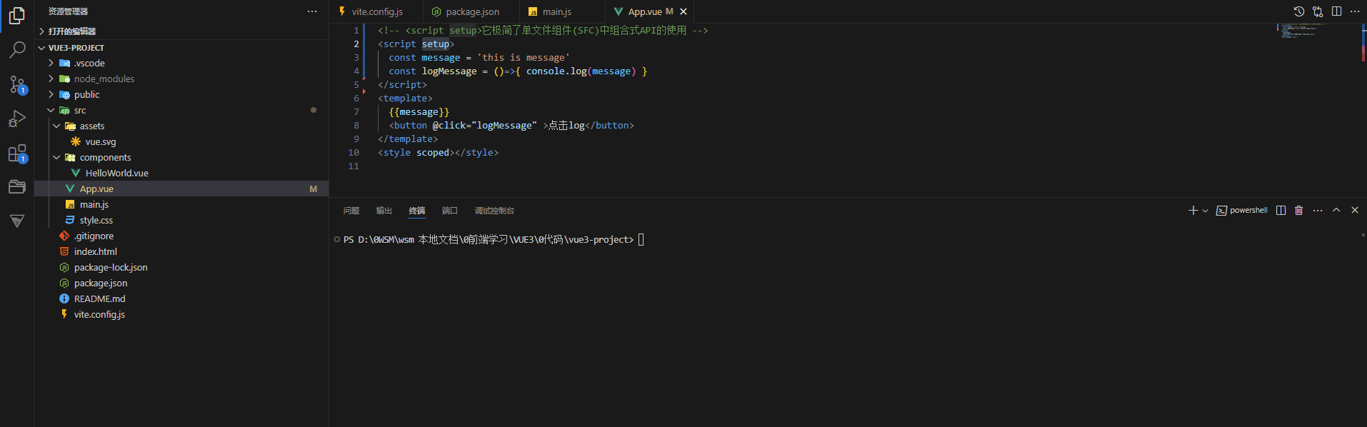The image size is (1367, 427).
Task: Open the 问题 problems panel tab
Action: pyautogui.click(x=351, y=211)
